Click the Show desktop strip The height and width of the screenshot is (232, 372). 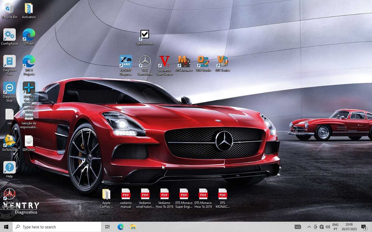[x=371, y=227]
